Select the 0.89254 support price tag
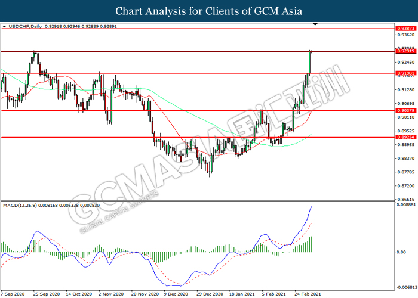This screenshot has height=298, width=418. click(x=405, y=137)
